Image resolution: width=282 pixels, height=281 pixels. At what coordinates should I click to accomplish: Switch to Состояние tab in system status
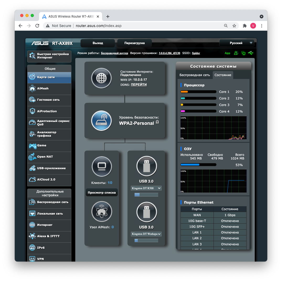[223, 75]
